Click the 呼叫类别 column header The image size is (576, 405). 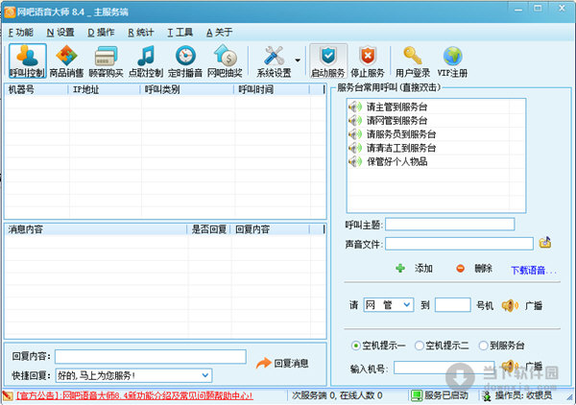pyautogui.click(x=187, y=89)
